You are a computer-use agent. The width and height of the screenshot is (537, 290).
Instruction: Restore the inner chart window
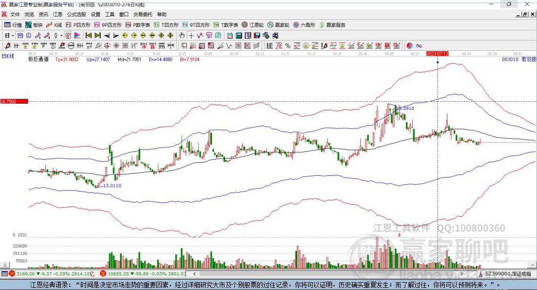525,14
